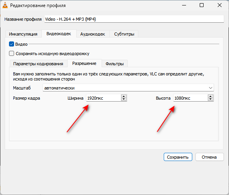Viewport: 229px width, 195px height.
Task: Decrease width with the down spinner arrow
Action: point(124,99)
